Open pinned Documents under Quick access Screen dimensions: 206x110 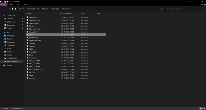pyautogui.click(x=11, y=25)
